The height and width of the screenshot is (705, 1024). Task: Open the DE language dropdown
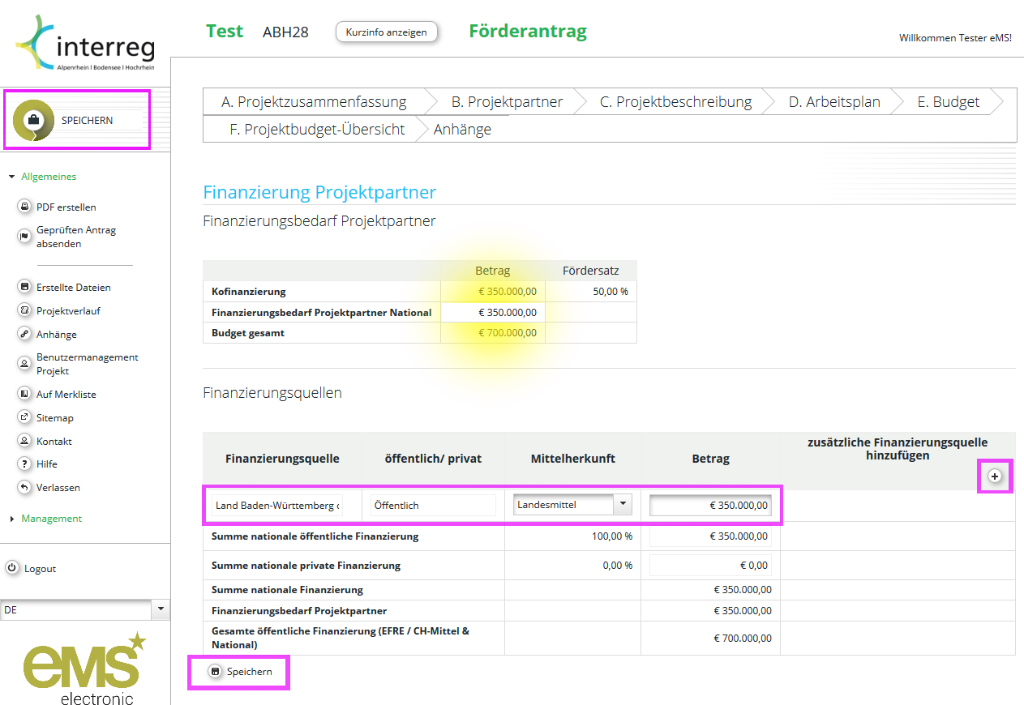point(161,609)
